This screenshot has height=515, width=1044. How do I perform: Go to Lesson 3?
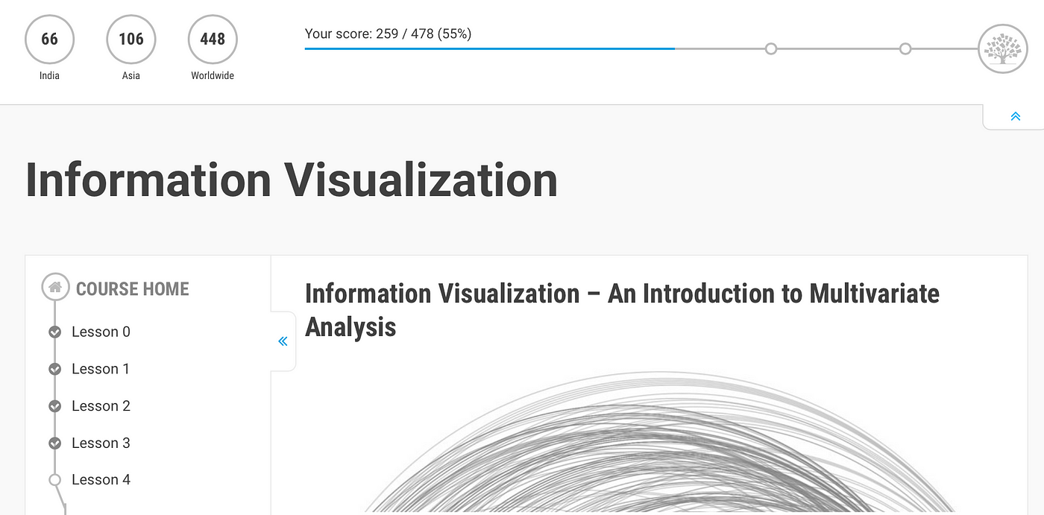(101, 443)
